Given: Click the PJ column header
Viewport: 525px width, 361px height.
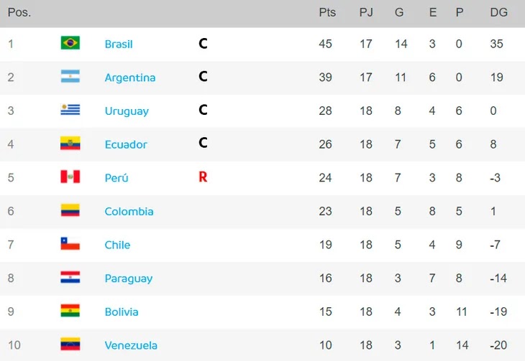Looking at the screenshot, I should pos(366,13).
